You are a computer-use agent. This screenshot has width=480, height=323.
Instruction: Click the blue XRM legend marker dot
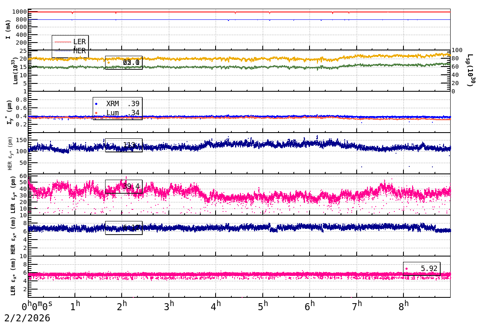[96, 104]
